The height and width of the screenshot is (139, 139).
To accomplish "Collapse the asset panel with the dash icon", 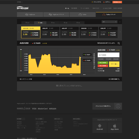I will coord(120,22).
